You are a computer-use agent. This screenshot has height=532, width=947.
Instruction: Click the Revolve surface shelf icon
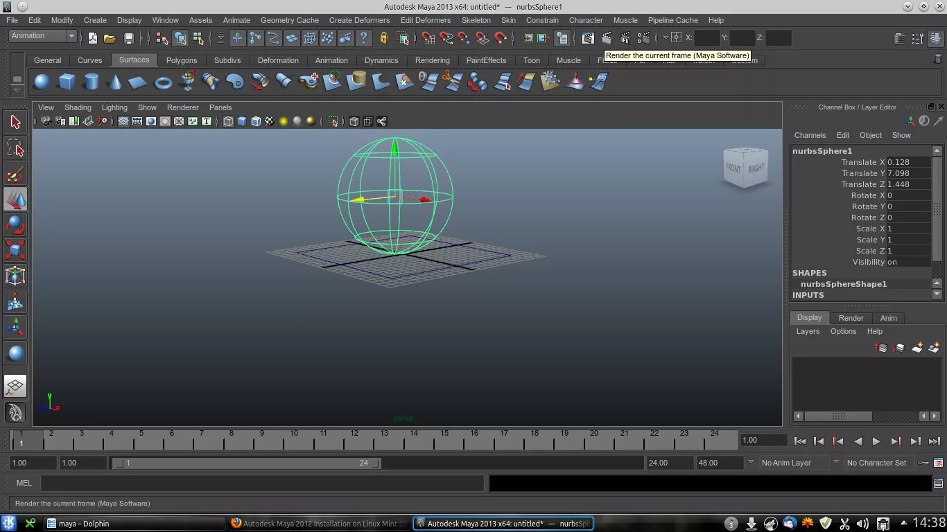click(x=187, y=82)
